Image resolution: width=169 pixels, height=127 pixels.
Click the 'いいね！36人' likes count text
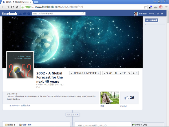pos(42,85)
